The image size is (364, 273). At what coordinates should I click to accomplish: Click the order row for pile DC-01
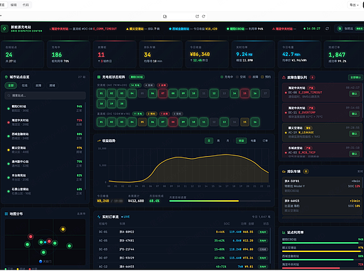pyautogui.click(x=183, y=232)
